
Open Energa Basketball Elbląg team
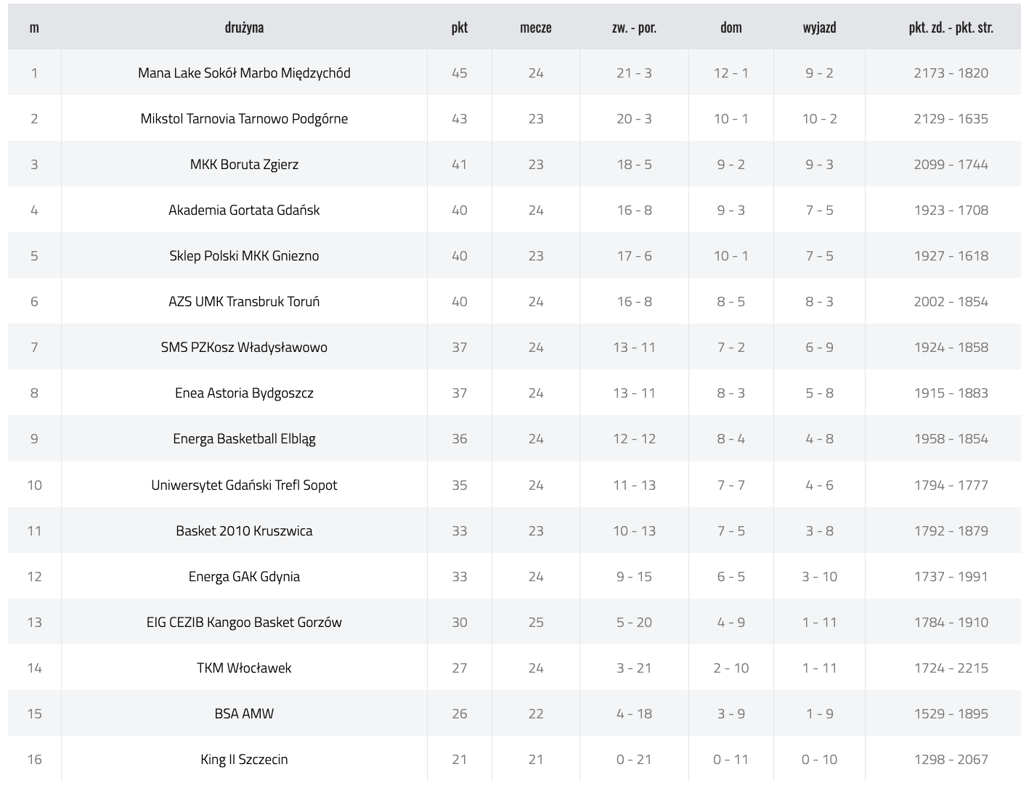(244, 438)
